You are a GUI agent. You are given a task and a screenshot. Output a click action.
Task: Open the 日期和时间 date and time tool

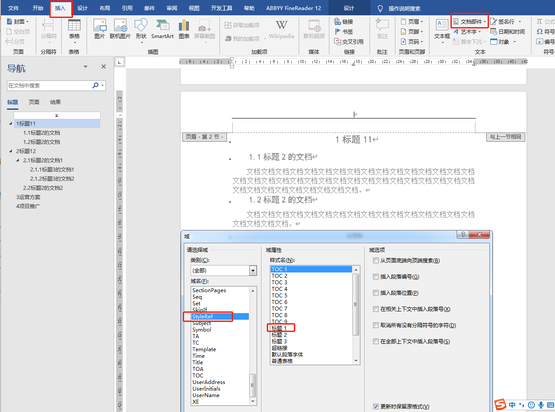(507, 31)
